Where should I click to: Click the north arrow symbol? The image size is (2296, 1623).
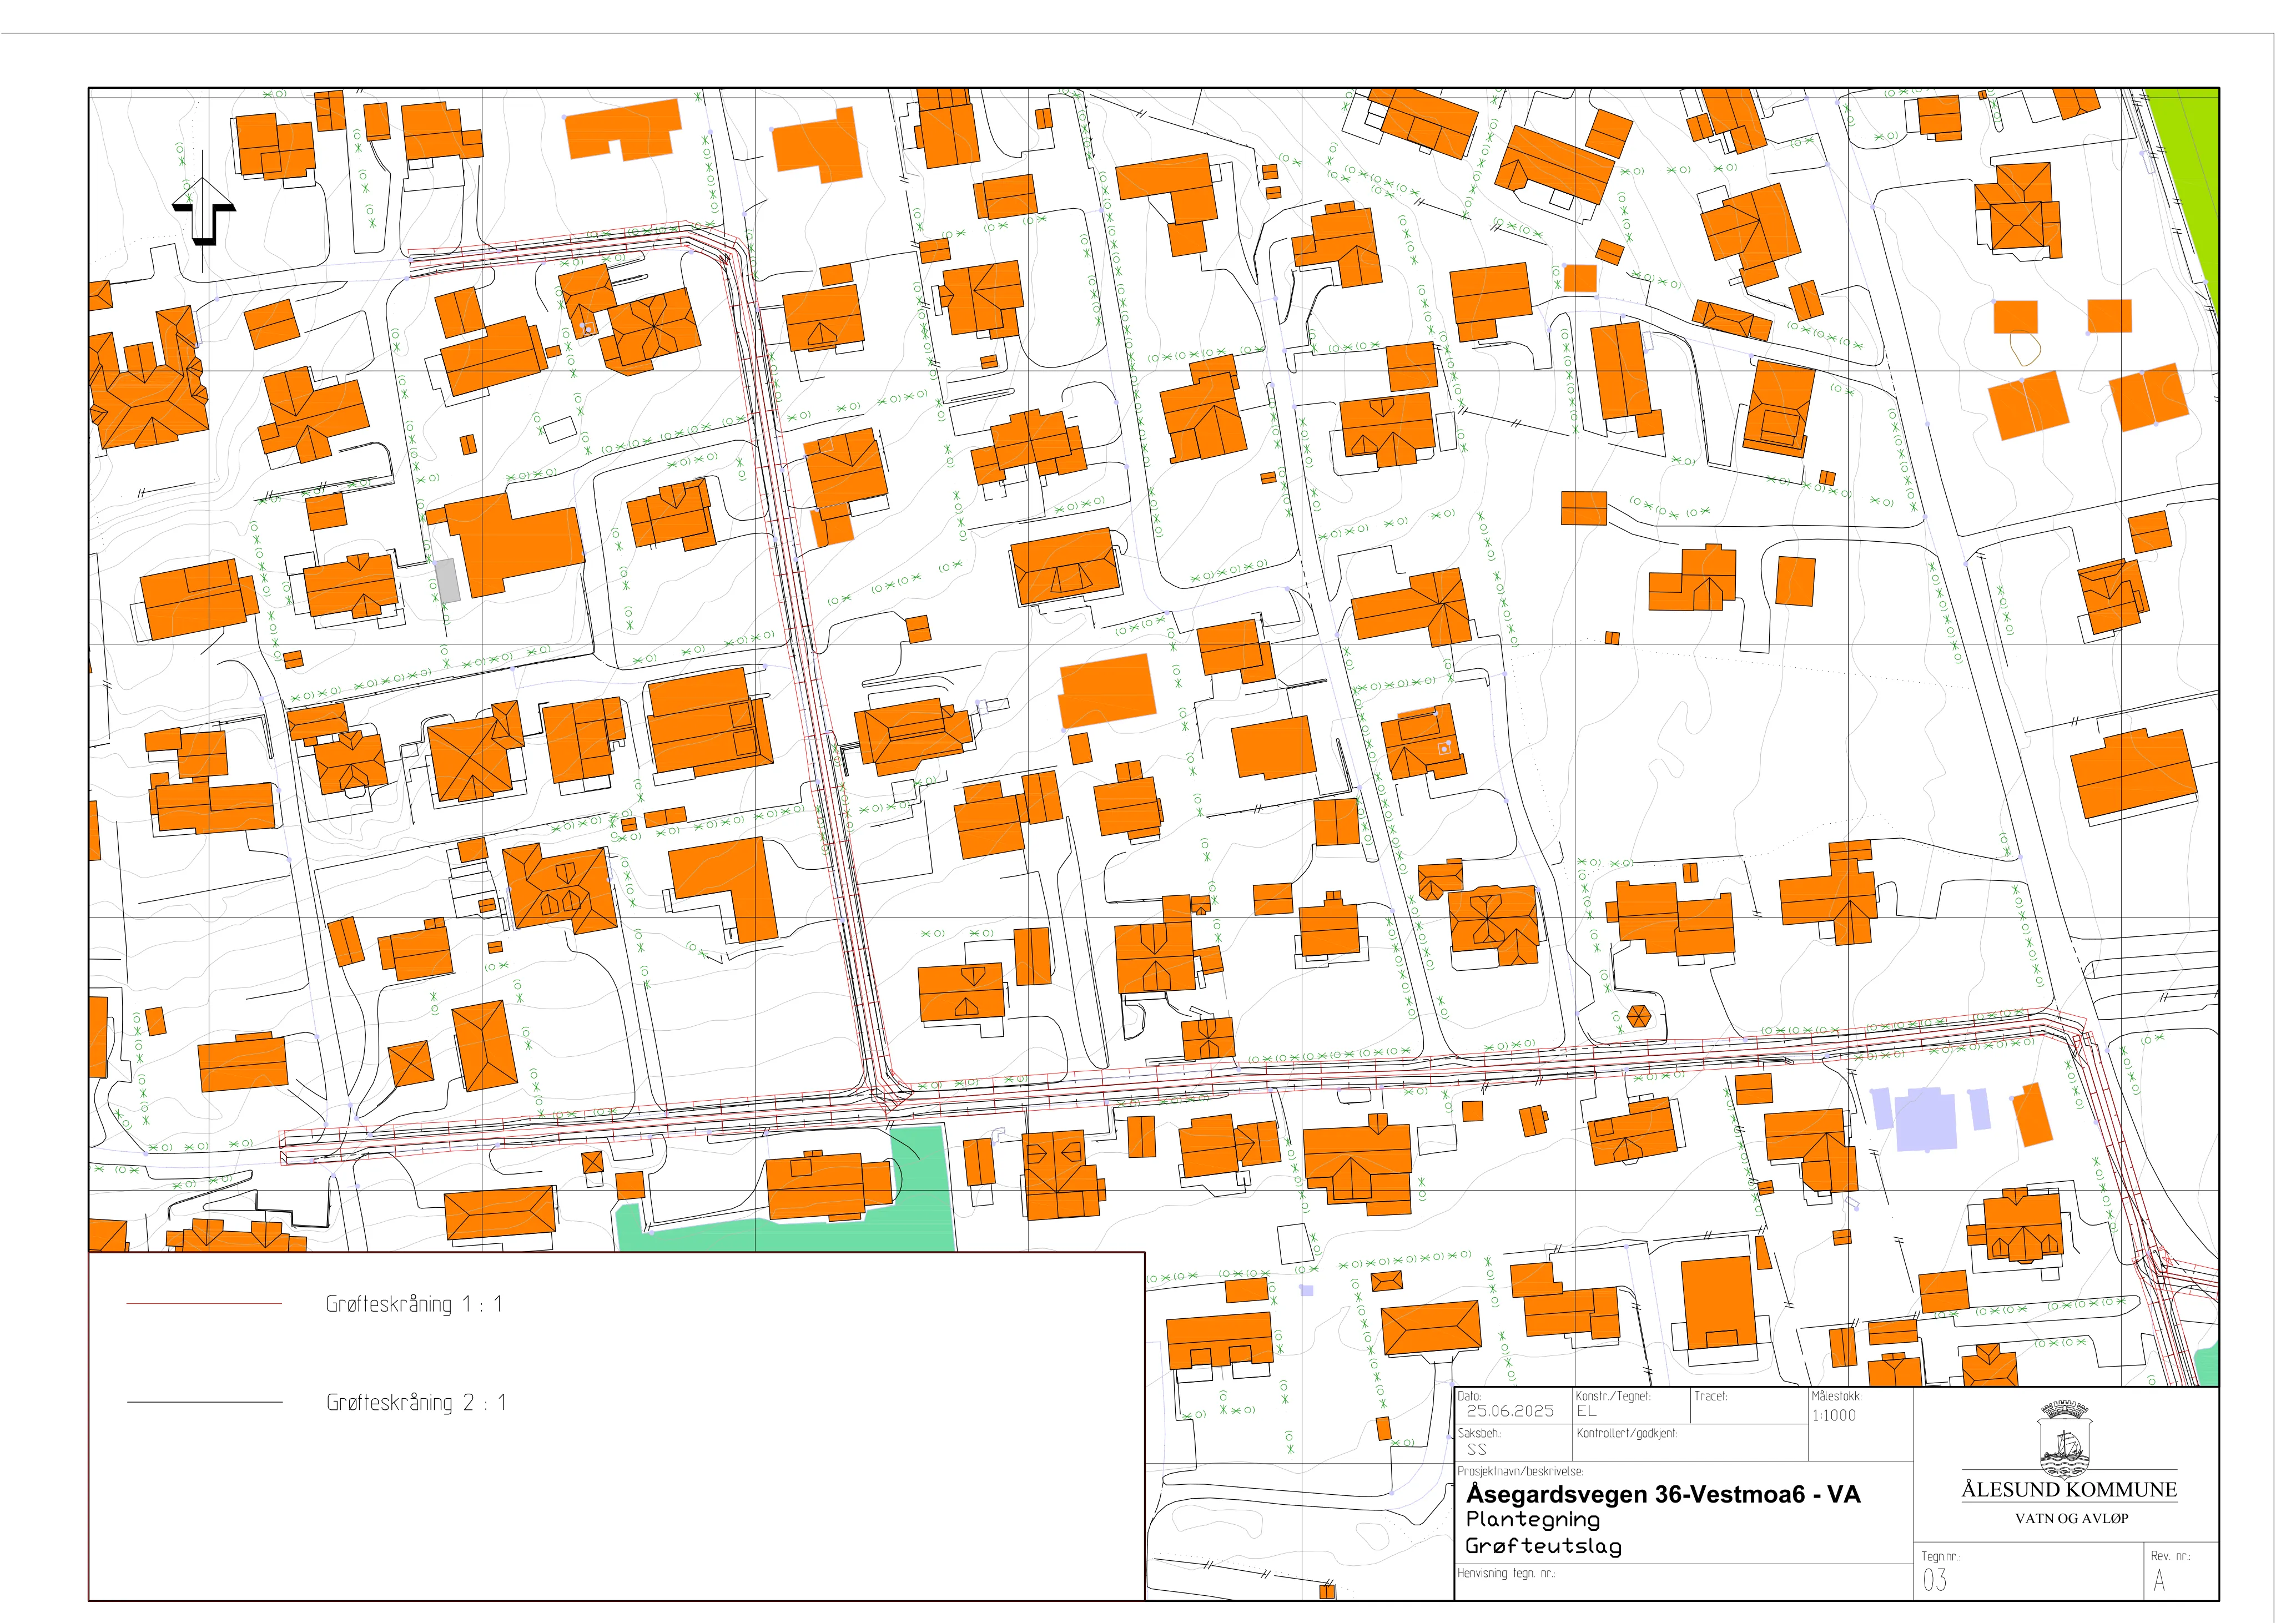(204, 211)
